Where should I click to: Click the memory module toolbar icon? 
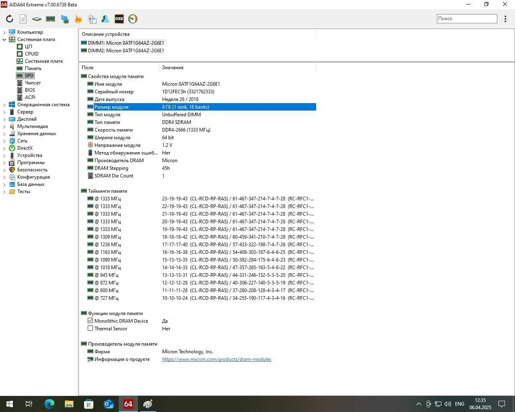tap(50, 19)
